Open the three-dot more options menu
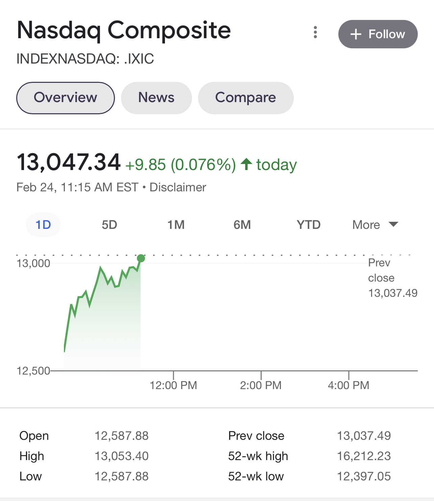The height and width of the screenshot is (501, 434). point(315,32)
